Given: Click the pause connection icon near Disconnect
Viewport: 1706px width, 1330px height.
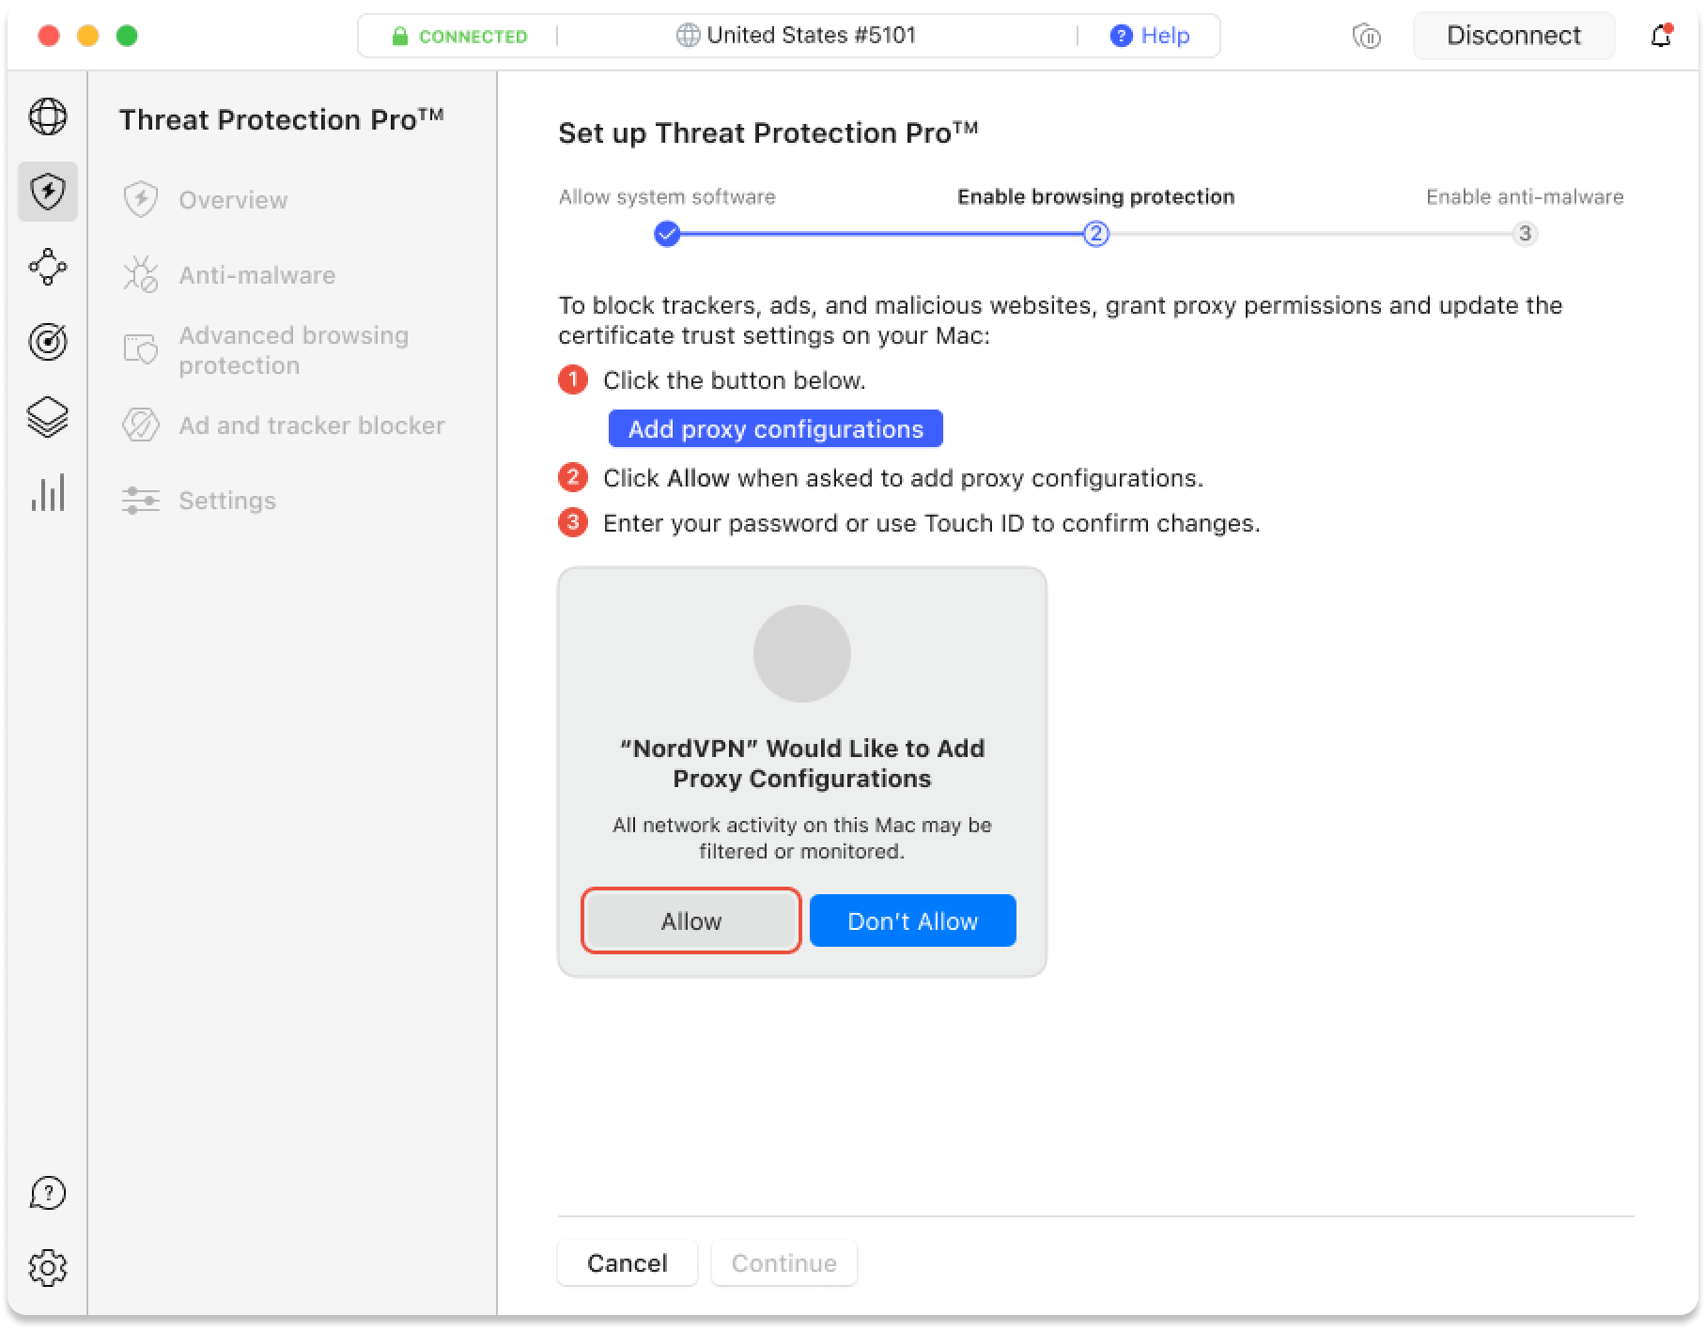Looking at the screenshot, I should [1367, 37].
